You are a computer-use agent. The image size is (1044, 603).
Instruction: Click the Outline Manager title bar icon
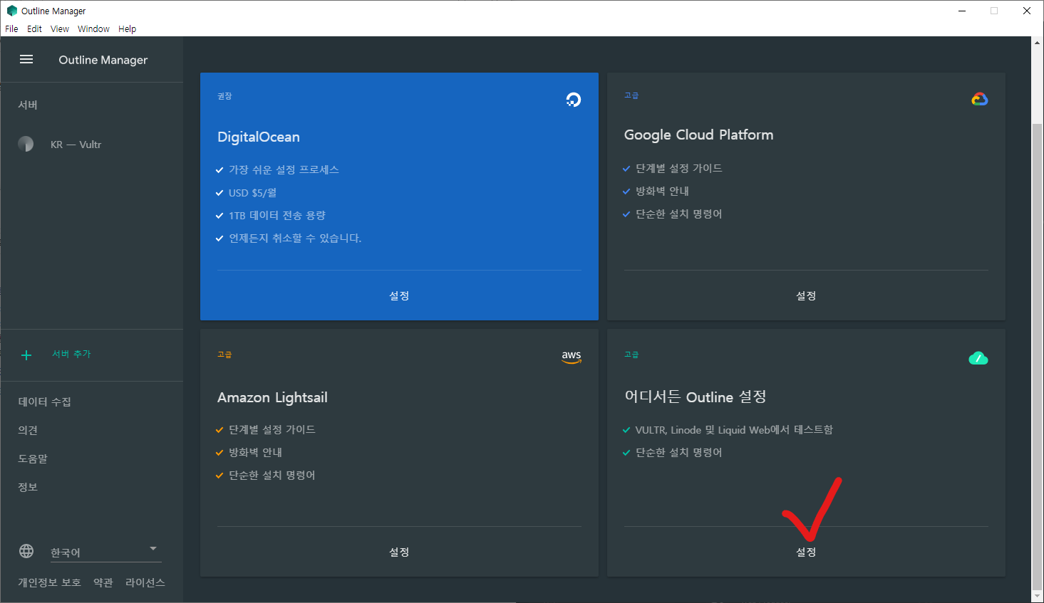(x=11, y=11)
